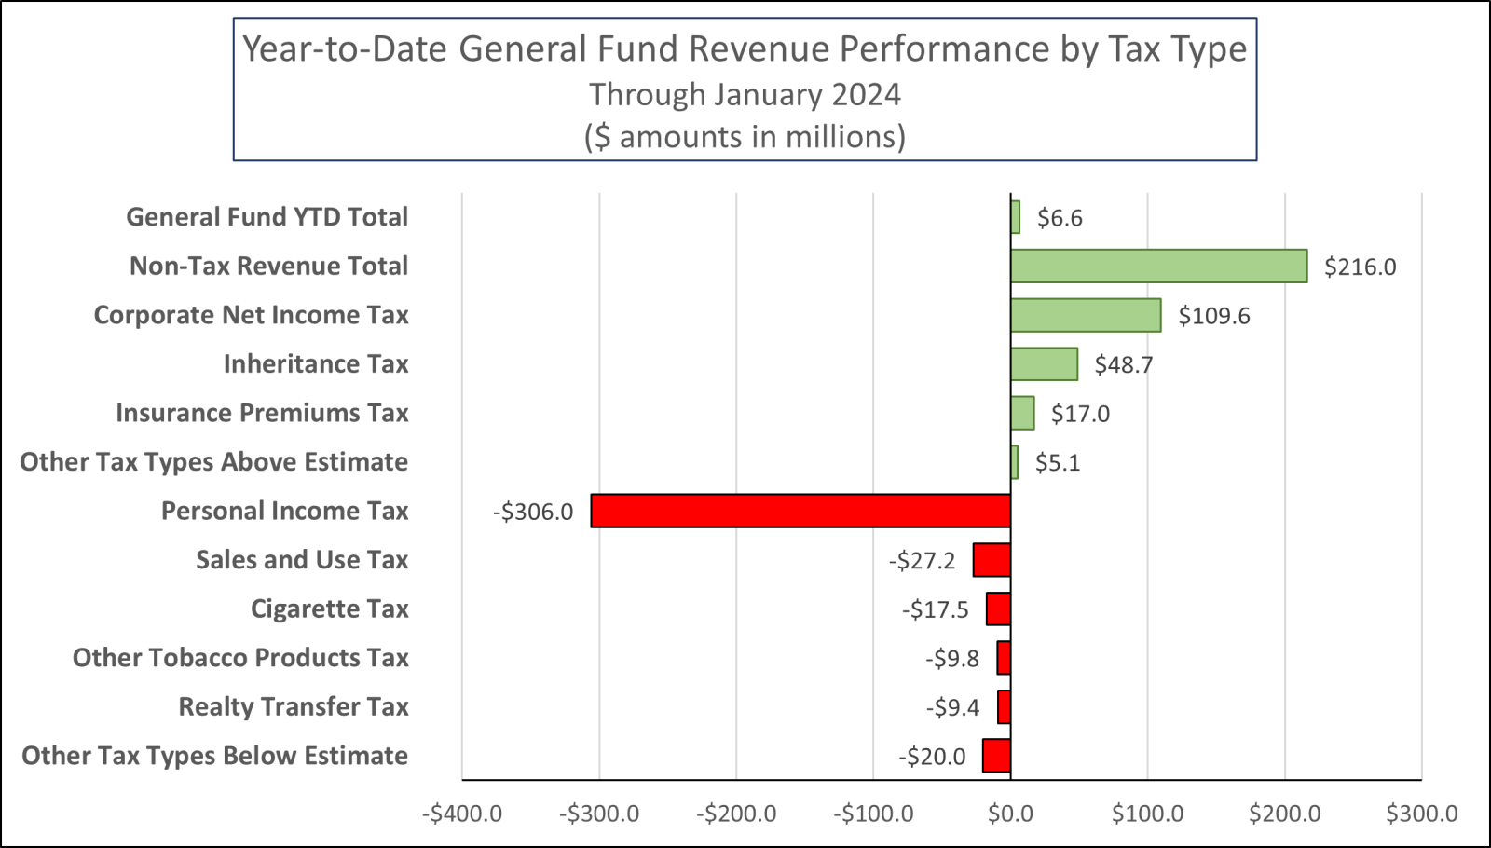The height and width of the screenshot is (848, 1491).
Task: Click the green Non-Tax Revenue Total bar
Action: pyautogui.click(x=1159, y=267)
